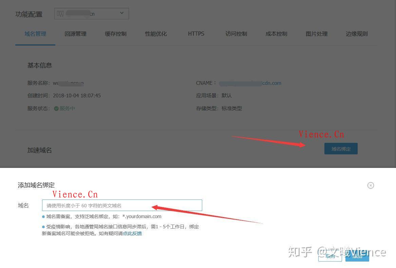This screenshot has height=268, width=396.
Task: Open the 访问控制 tab
Action: click(x=236, y=34)
